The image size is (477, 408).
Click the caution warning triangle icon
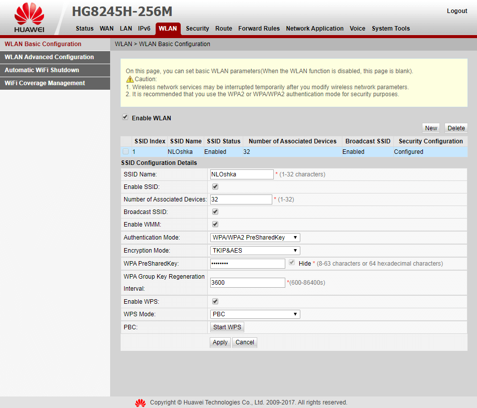coord(130,79)
